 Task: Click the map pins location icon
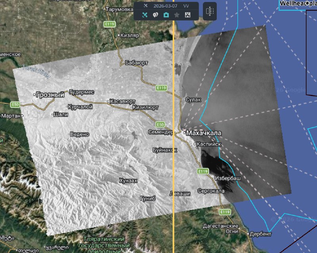155,15
